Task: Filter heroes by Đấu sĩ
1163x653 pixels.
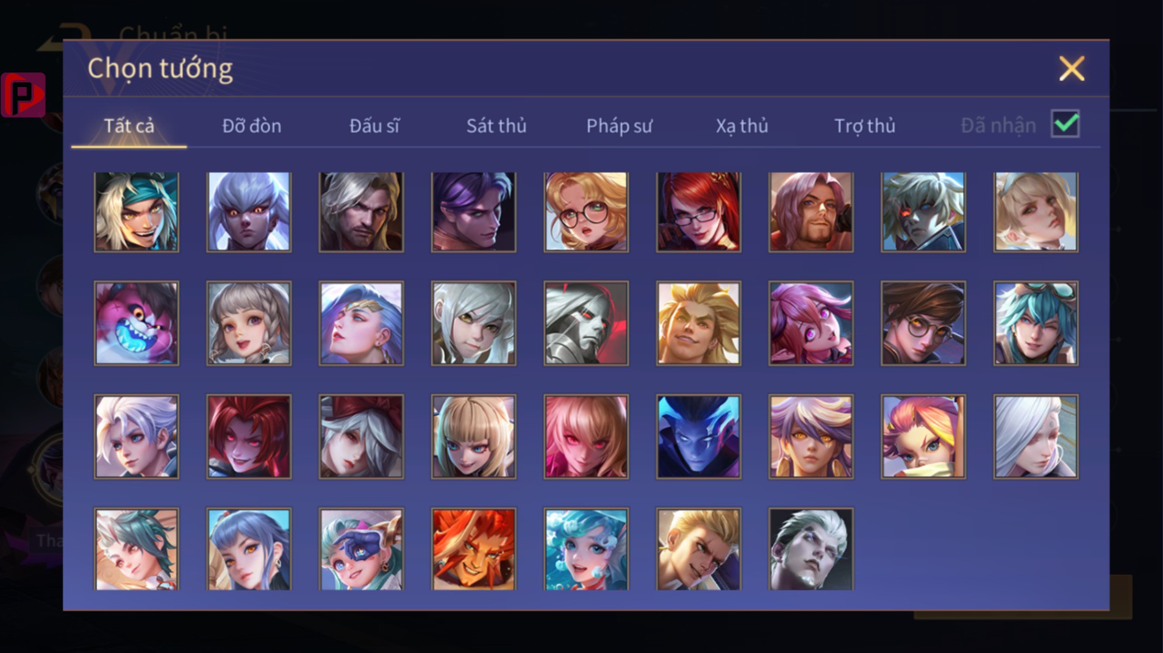Action: click(374, 126)
